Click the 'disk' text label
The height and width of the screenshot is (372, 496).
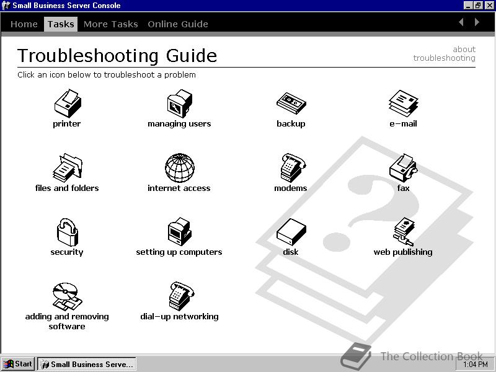pyautogui.click(x=291, y=252)
